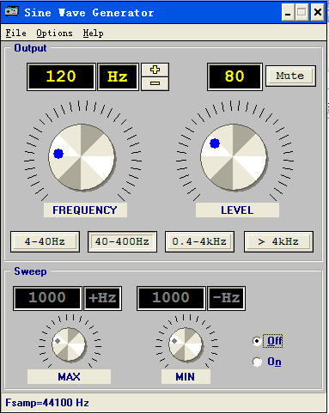Click the MIN label under the sweep knob
329x414 pixels.
186,376
